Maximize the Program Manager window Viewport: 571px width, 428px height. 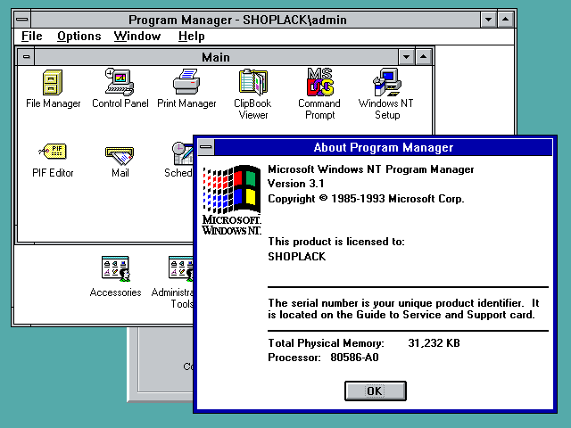[506, 20]
